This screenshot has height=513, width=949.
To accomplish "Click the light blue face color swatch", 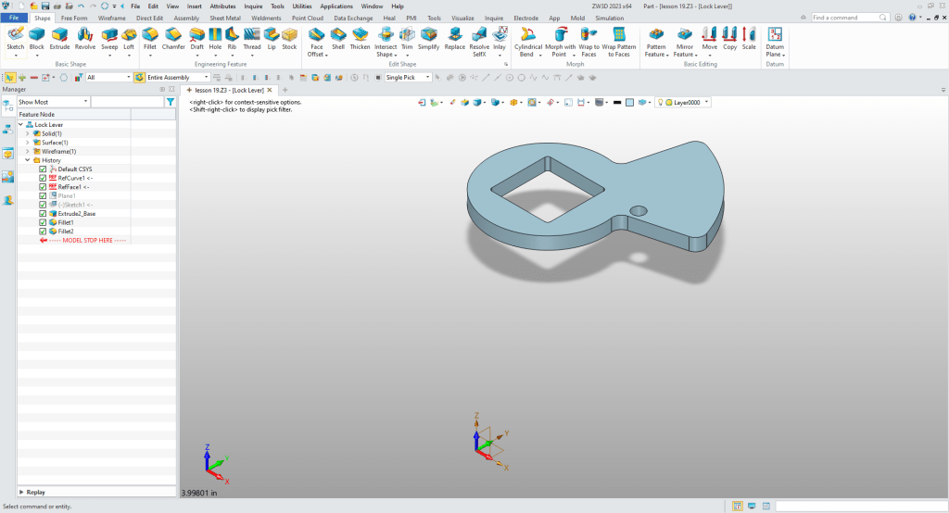I will pyautogui.click(x=629, y=102).
